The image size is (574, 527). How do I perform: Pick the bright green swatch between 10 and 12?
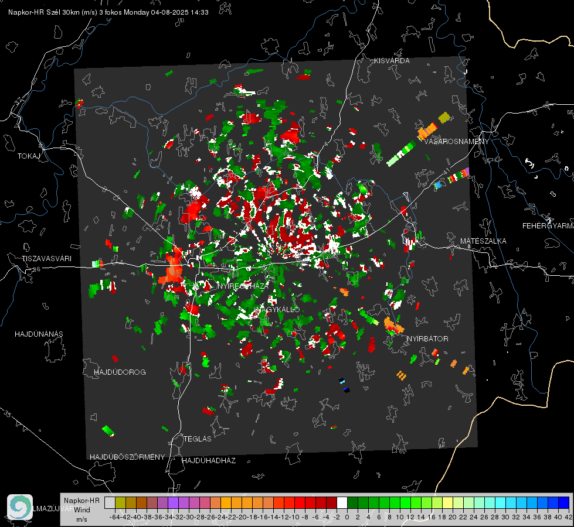pos(405,502)
